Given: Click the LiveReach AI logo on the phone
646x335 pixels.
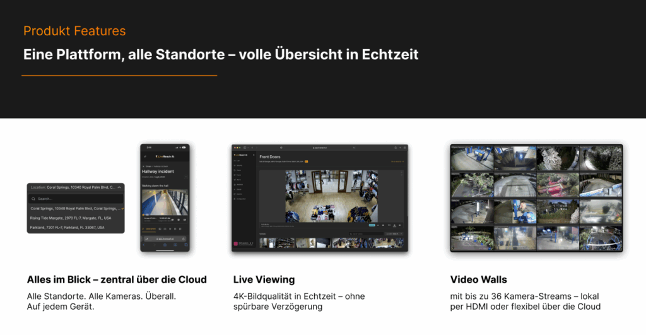Looking at the screenshot, I should pyautogui.click(x=165, y=156).
